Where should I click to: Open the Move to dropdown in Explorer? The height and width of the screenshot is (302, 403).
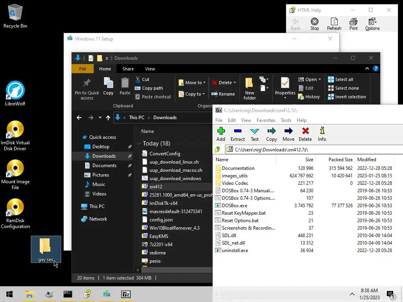click(192, 83)
